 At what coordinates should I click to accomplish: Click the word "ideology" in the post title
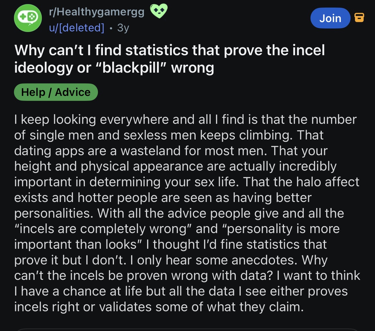click(x=43, y=68)
